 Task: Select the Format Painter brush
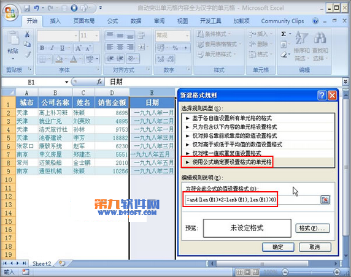28,55
